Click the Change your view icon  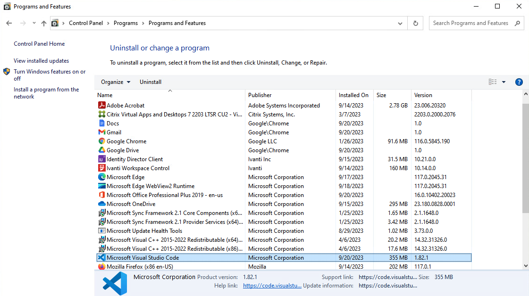click(x=493, y=82)
